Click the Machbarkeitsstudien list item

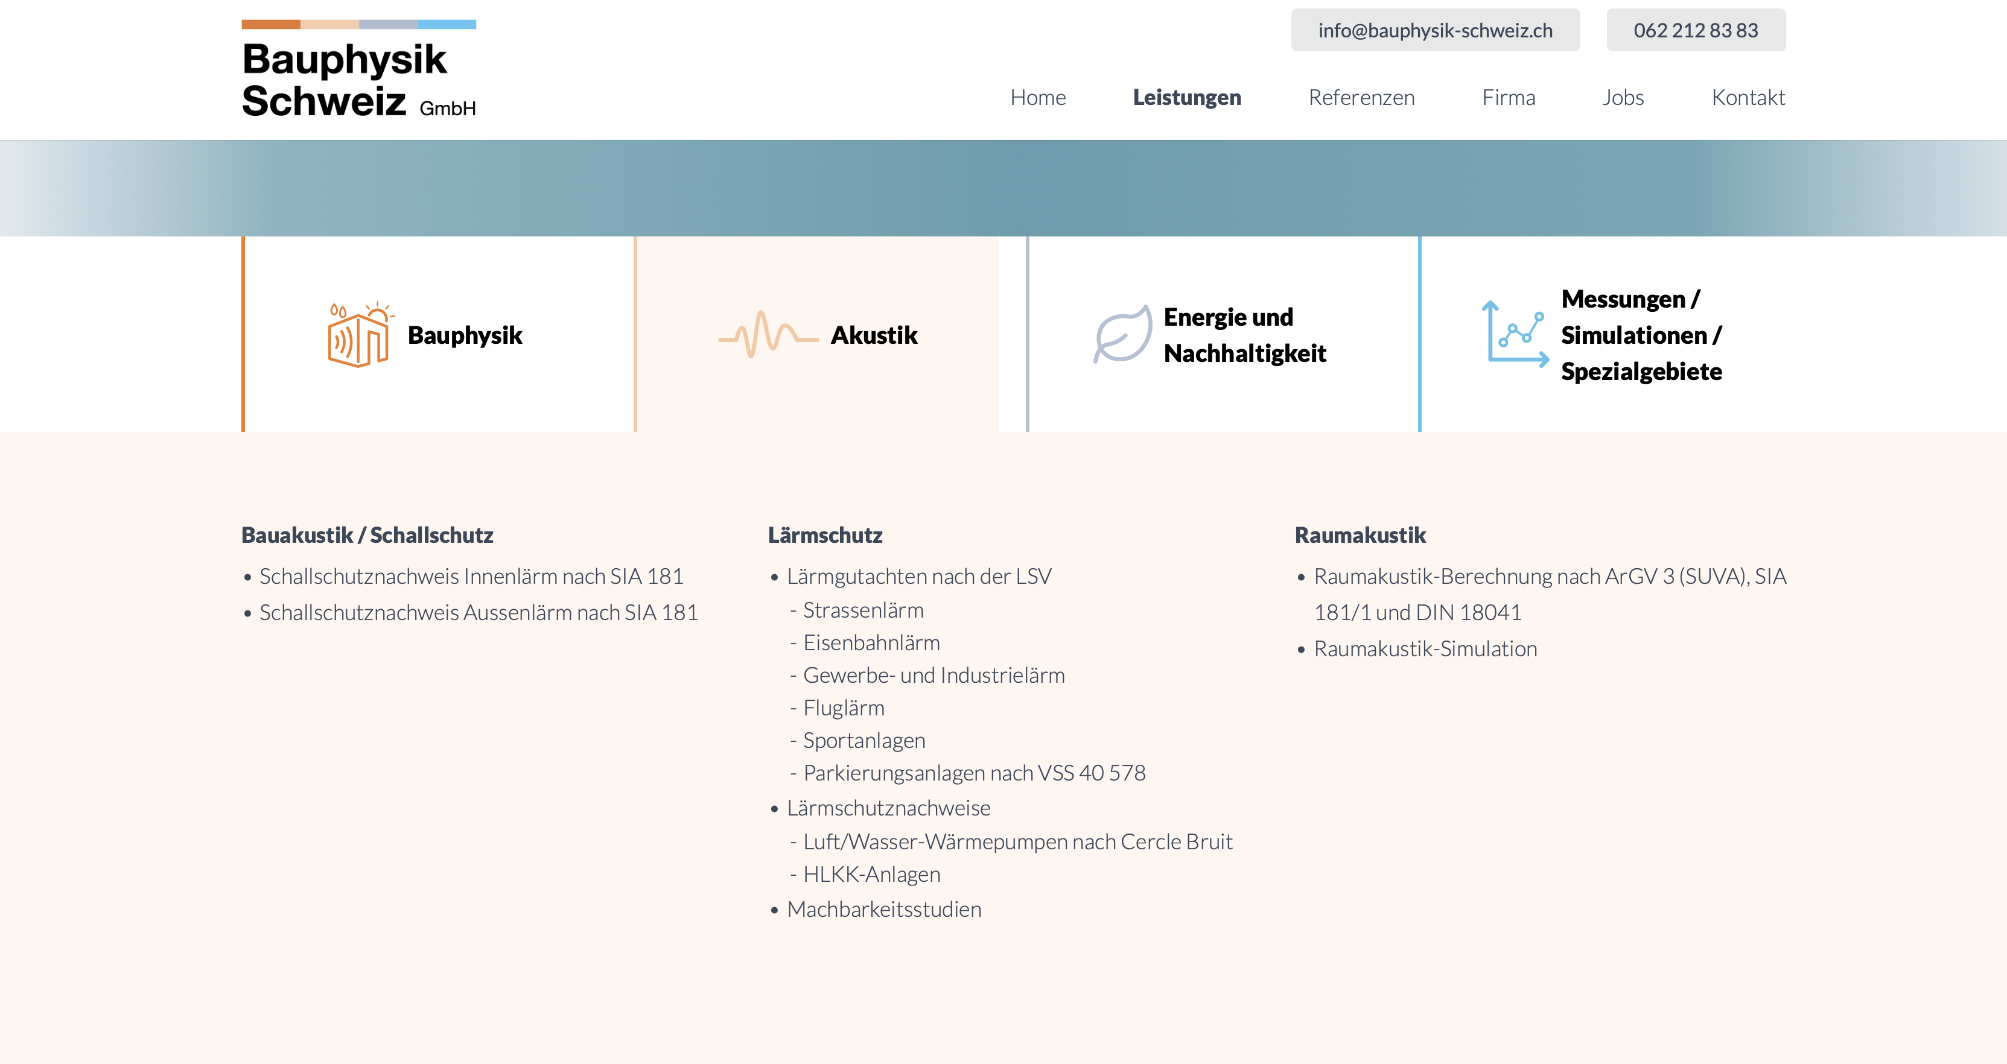click(884, 910)
